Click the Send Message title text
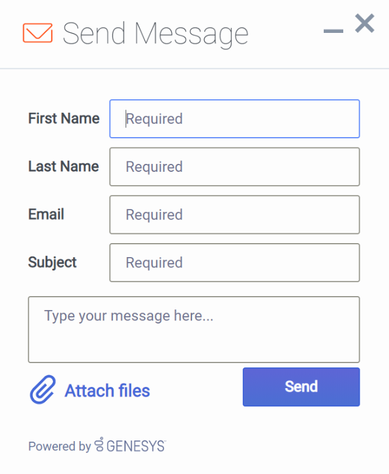Screen dimensions: 389x474 click(x=155, y=34)
